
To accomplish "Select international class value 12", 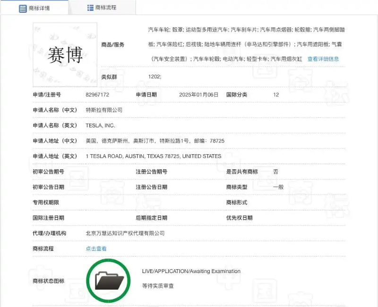I will click(276, 95).
